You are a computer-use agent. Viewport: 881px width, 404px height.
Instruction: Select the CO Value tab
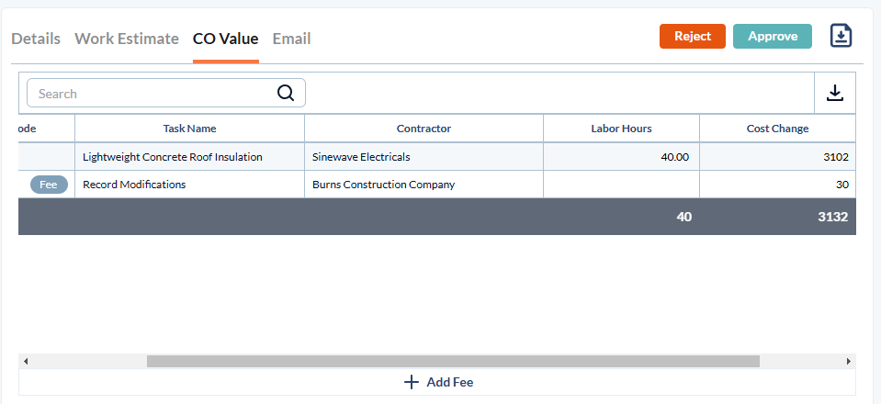[225, 39]
